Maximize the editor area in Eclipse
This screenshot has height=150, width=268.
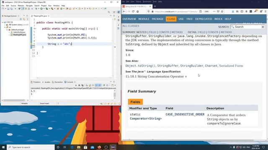point(114,16)
